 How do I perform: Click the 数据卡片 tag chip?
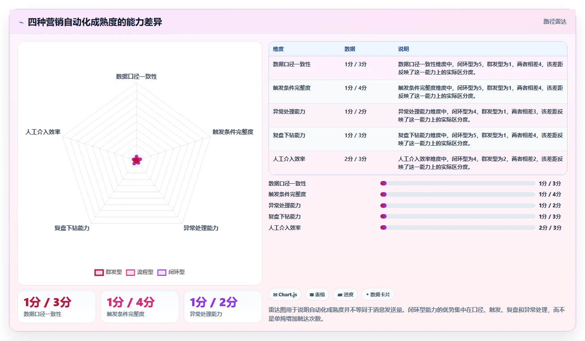(378, 295)
